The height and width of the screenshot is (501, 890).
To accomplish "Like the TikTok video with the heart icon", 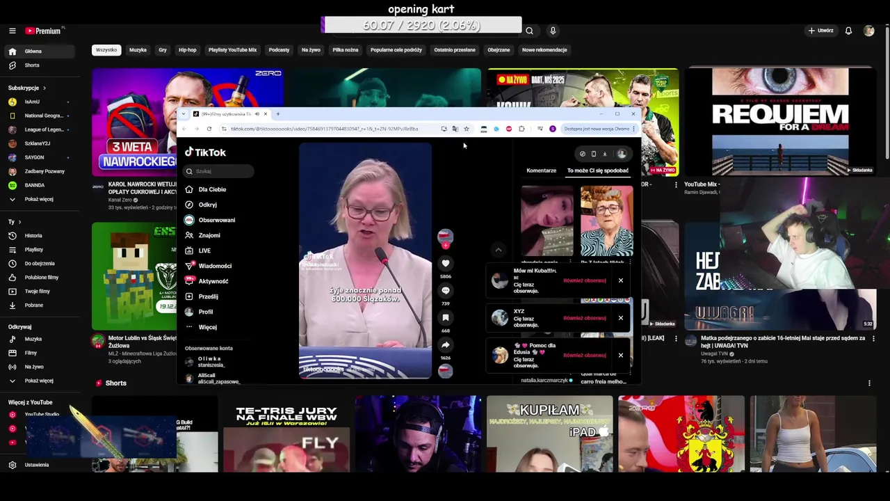I will pyautogui.click(x=446, y=263).
